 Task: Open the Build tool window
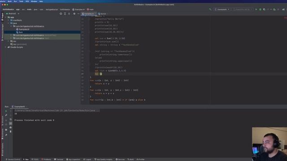click(130, 160)
